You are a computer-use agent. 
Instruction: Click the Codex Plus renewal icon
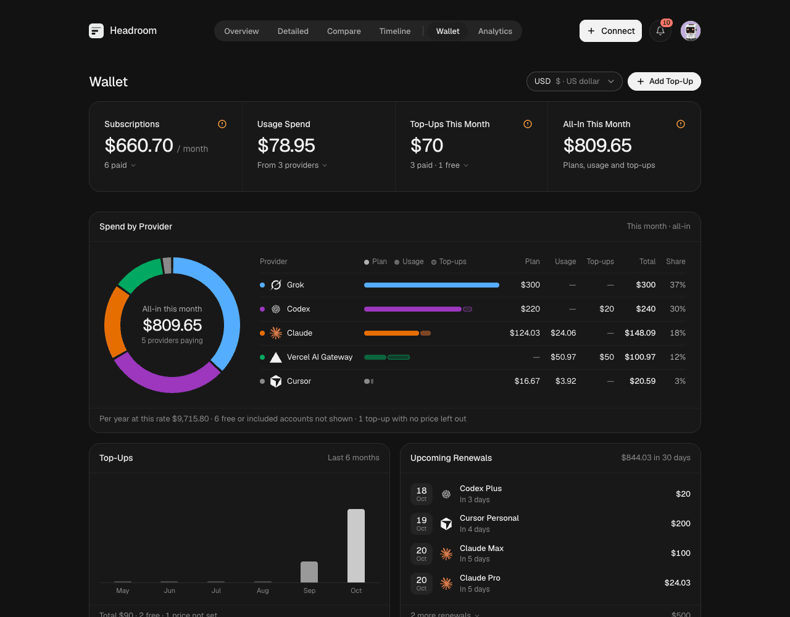click(x=446, y=494)
